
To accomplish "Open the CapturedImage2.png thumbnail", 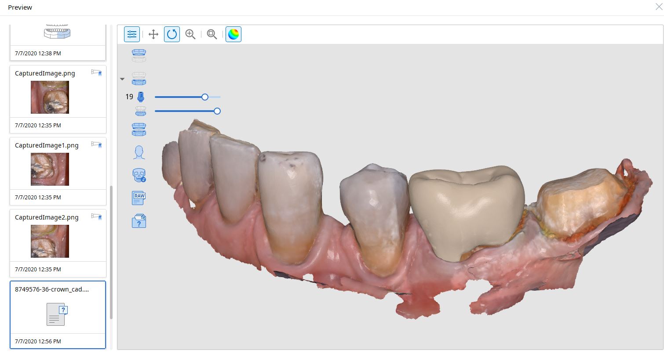I will pos(50,241).
